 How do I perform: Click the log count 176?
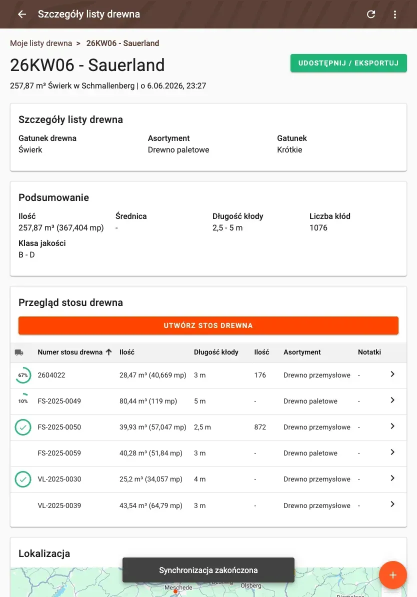click(x=260, y=375)
